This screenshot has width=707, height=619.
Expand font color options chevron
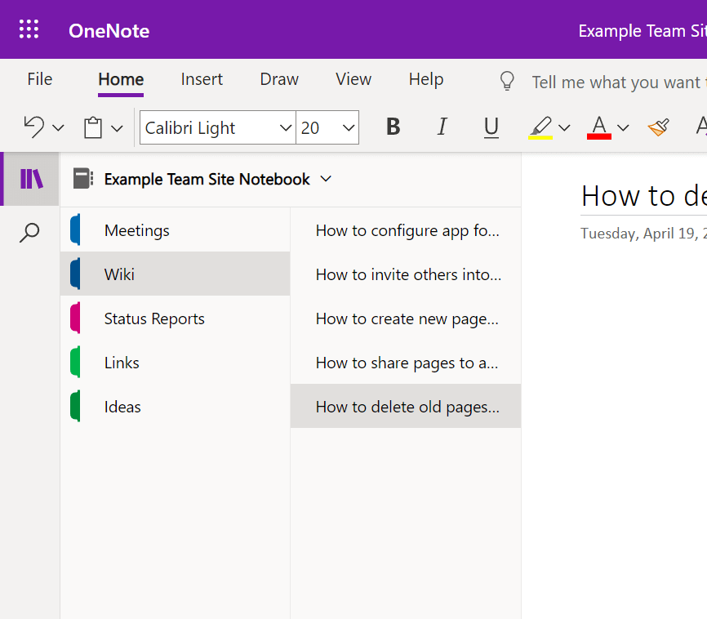pyautogui.click(x=623, y=128)
